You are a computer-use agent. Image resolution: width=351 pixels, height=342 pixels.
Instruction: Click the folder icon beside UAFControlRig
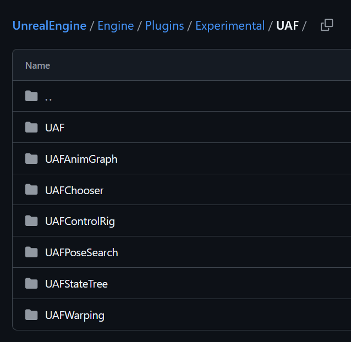pyautogui.click(x=31, y=221)
